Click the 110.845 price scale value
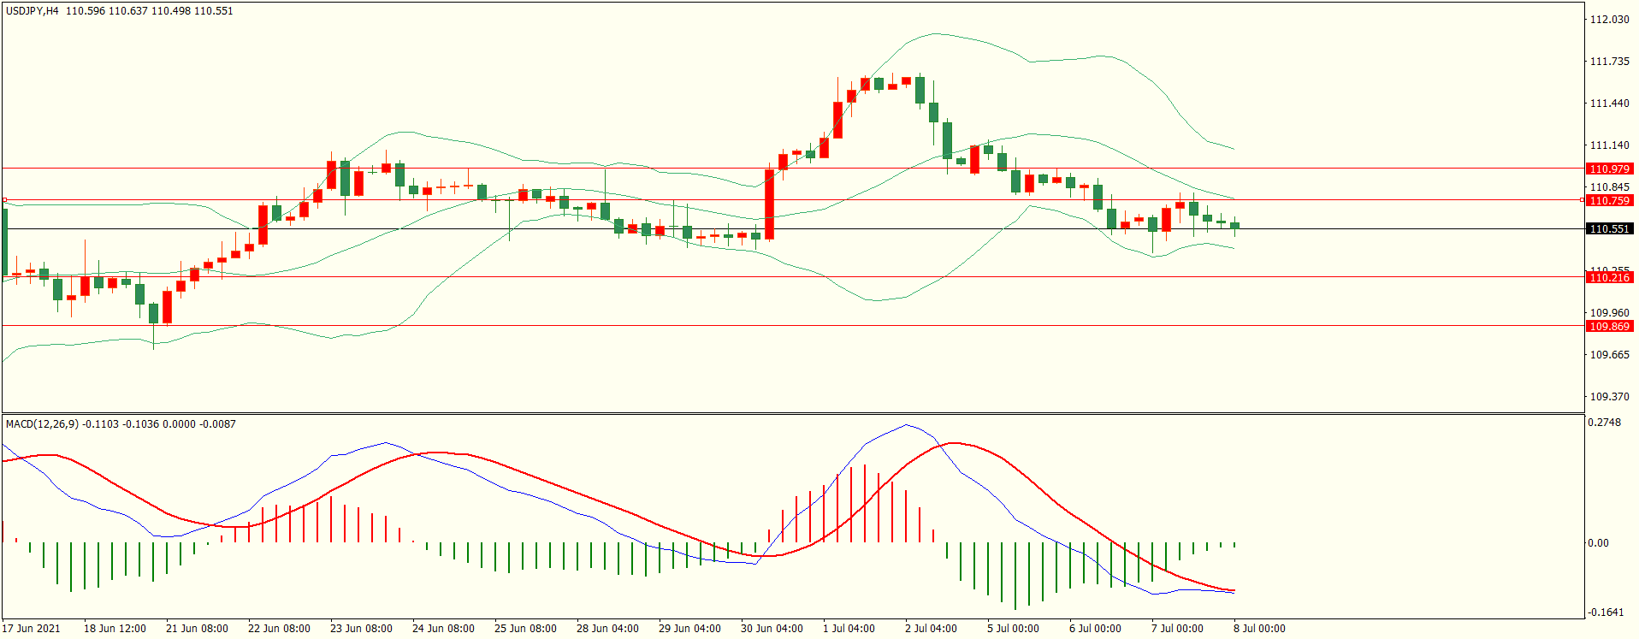Screen dimensions: 1639x639 pyautogui.click(x=1609, y=187)
